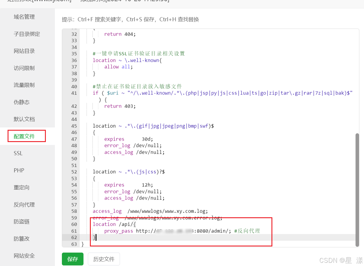Viewport: 364px width, 266px height.
Task: Click the green 保存 button
Action: pos(73,259)
